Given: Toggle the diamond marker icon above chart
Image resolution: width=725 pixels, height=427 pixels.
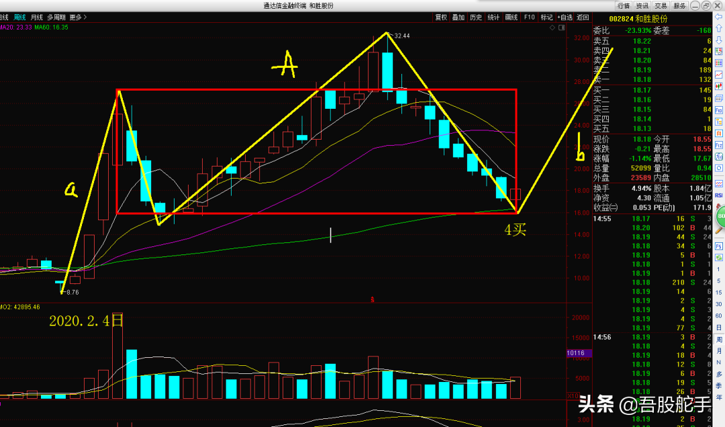Looking at the screenshot, I should (552, 28).
